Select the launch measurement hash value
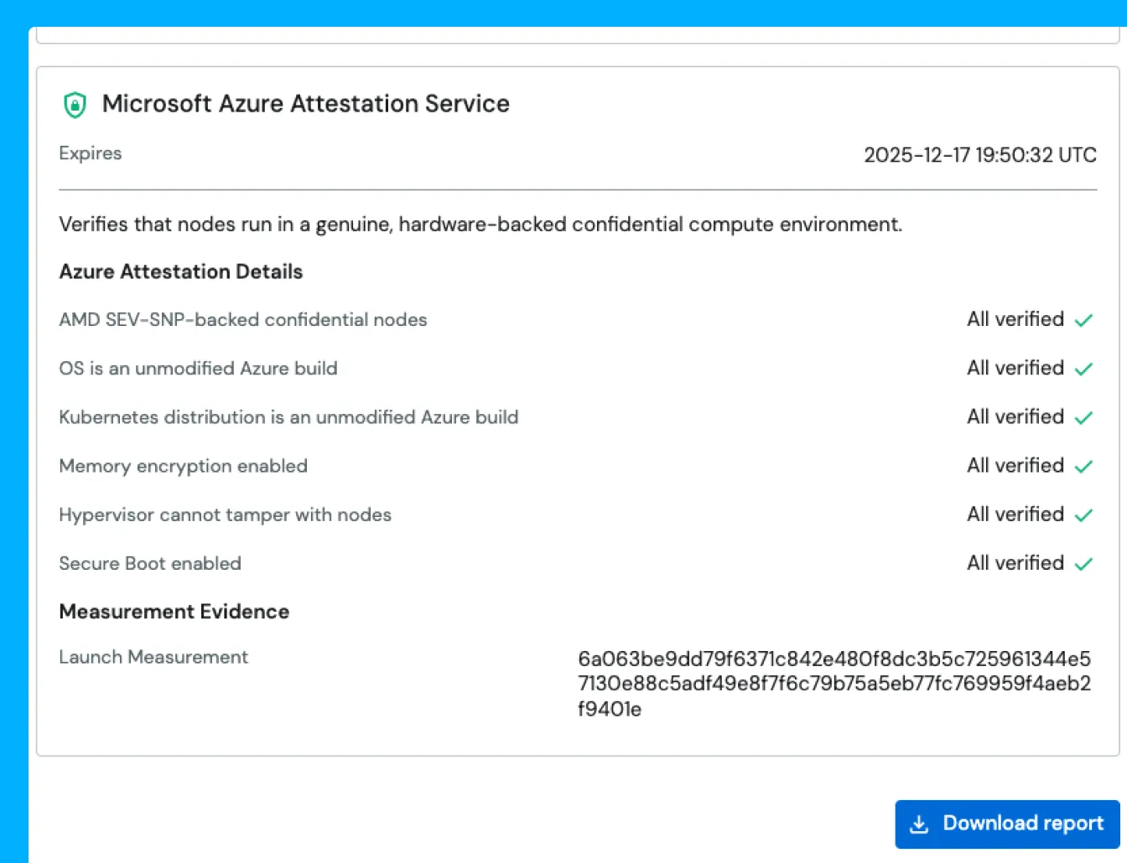The height and width of the screenshot is (863, 1127). point(834,684)
